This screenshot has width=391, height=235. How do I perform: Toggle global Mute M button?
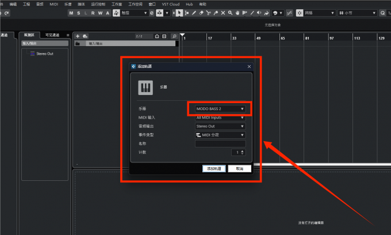(x=71, y=13)
